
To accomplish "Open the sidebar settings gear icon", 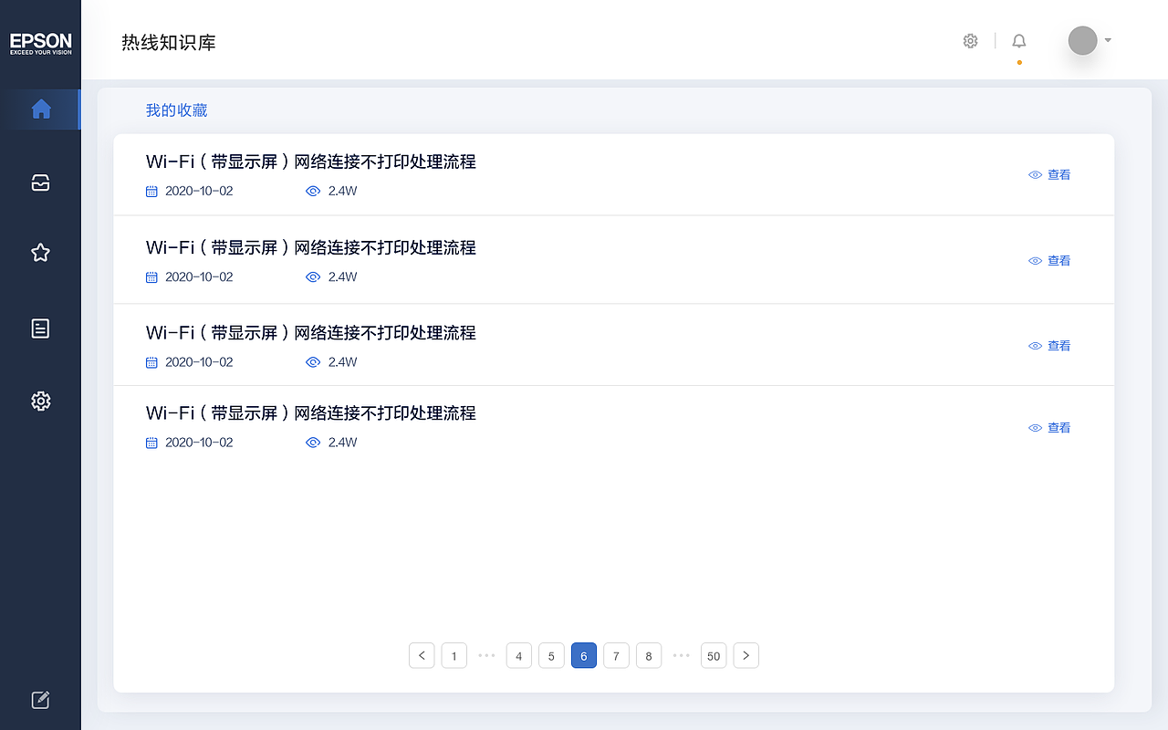I will pos(41,401).
